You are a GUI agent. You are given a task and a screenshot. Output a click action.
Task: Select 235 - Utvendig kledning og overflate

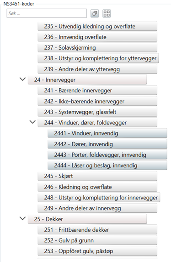[x=97, y=26]
